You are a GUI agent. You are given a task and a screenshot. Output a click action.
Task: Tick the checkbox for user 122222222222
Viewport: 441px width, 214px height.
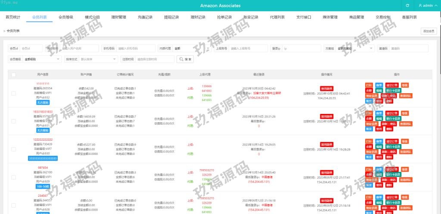14,149
